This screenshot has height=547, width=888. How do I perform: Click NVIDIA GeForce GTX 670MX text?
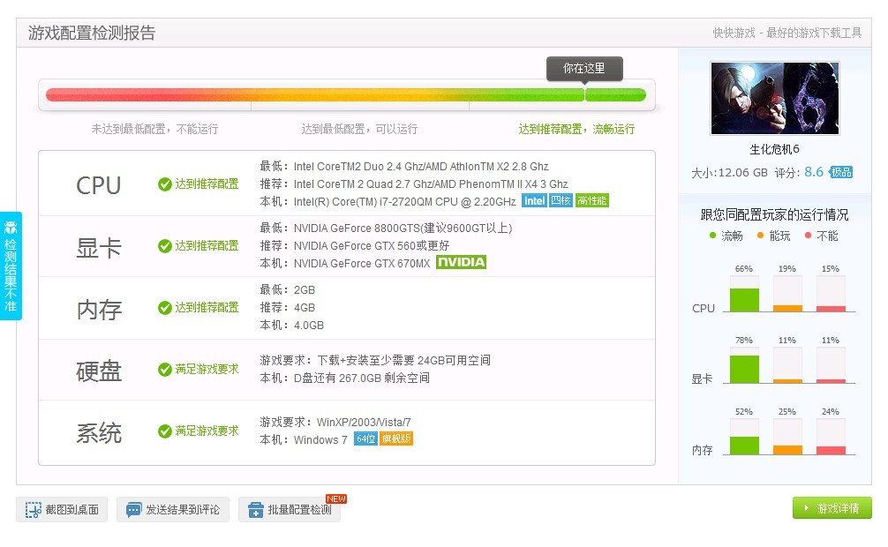pyautogui.click(x=362, y=263)
